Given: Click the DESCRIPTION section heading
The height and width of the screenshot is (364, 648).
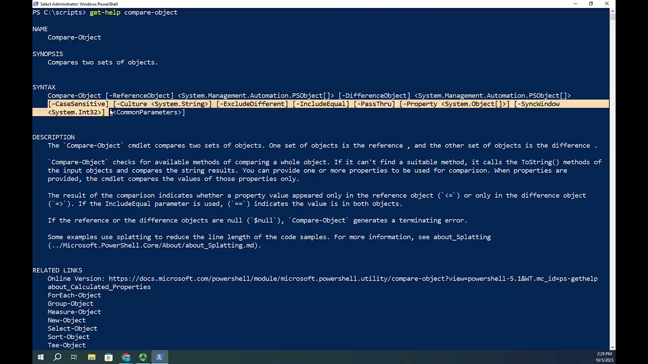Looking at the screenshot, I should pyautogui.click(x=53, y=137).
